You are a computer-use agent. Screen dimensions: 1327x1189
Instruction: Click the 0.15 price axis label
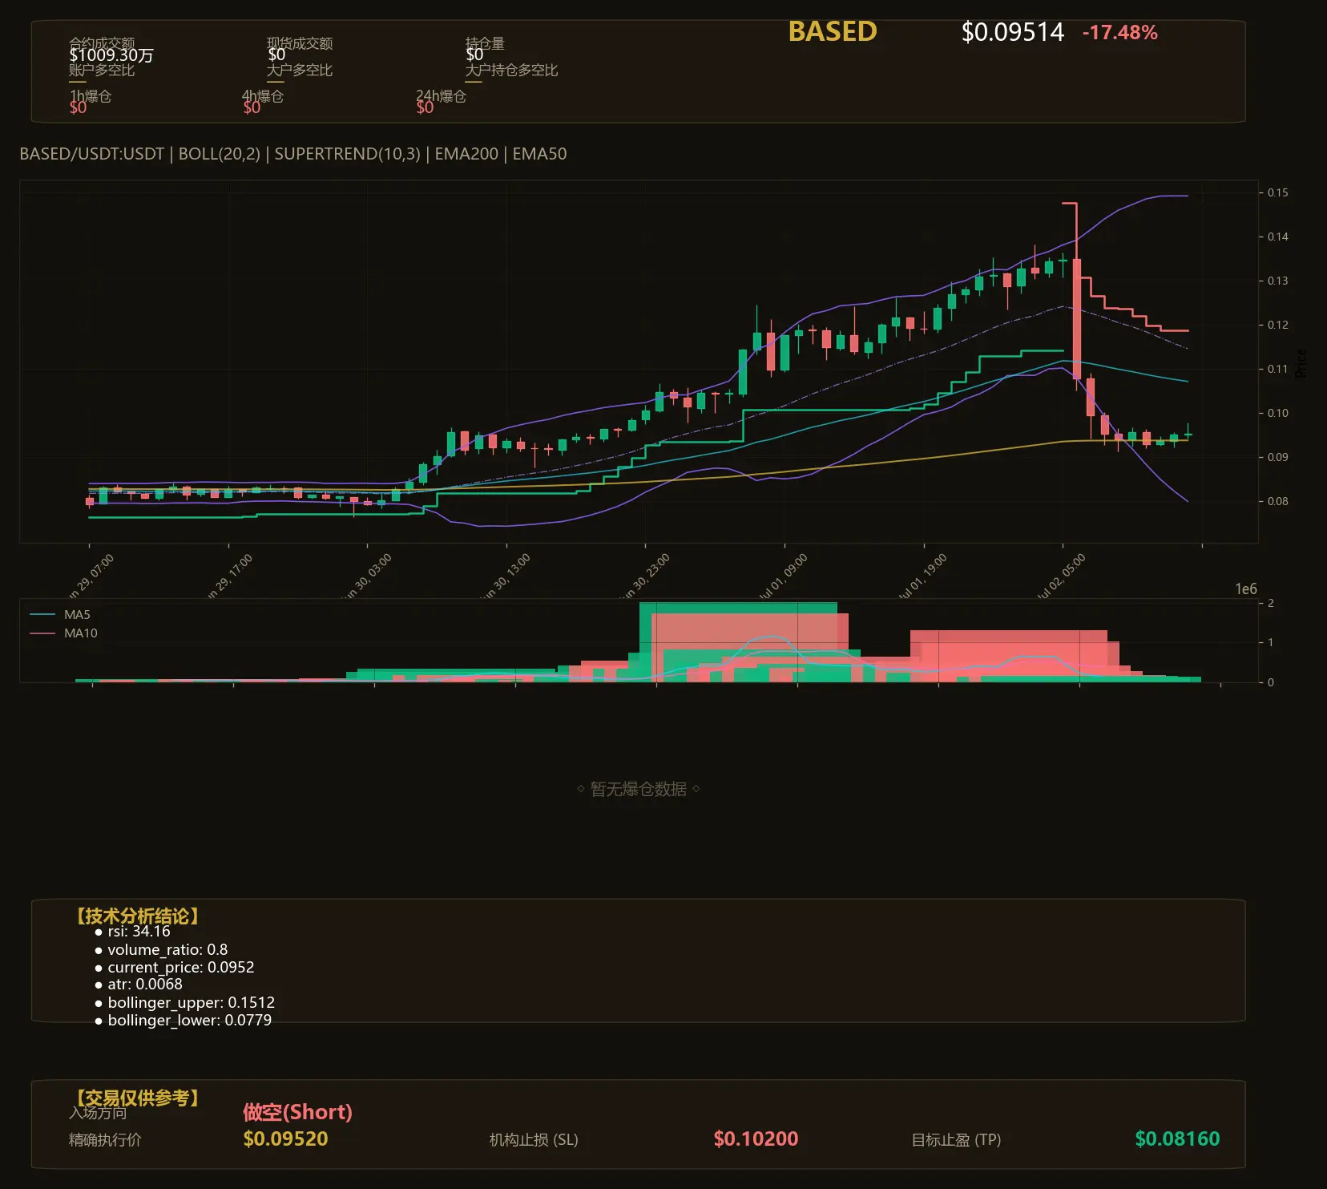pos(1278,192)
